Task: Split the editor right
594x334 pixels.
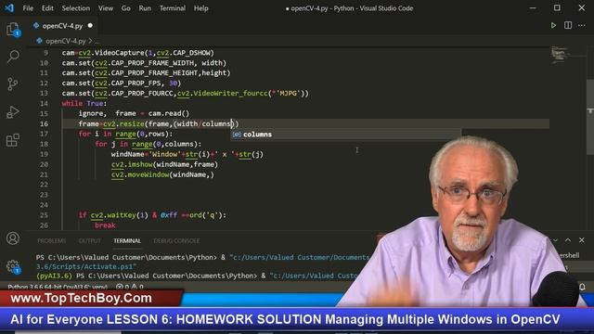Action: 567,25
